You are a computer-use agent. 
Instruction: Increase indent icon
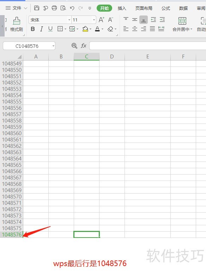[x=162, y=19]
